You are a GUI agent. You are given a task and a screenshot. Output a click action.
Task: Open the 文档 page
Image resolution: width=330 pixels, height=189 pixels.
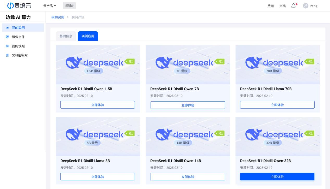pos(282,6)
